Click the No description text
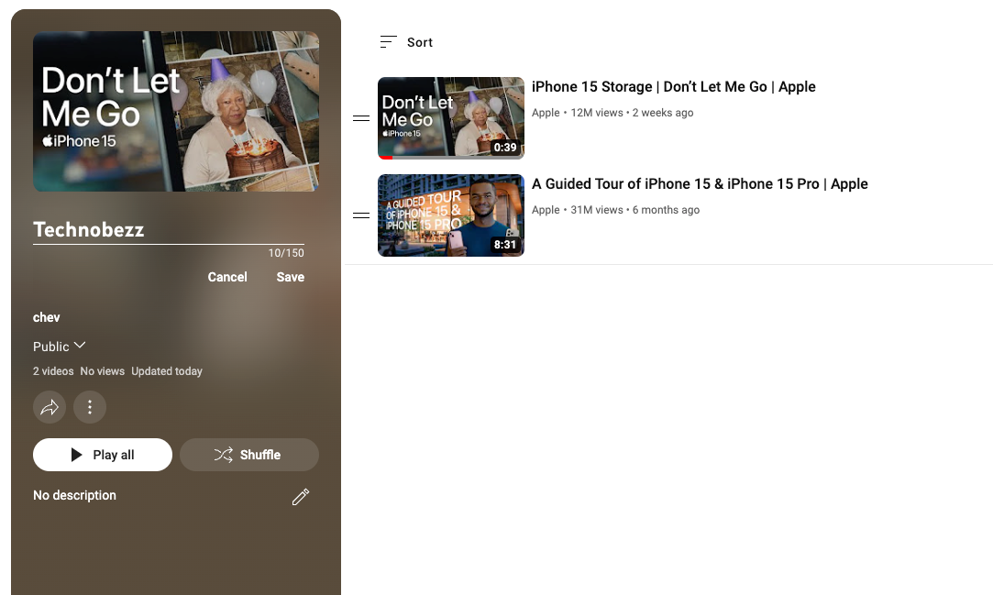993x595 pixels. (x=75, y=496)
